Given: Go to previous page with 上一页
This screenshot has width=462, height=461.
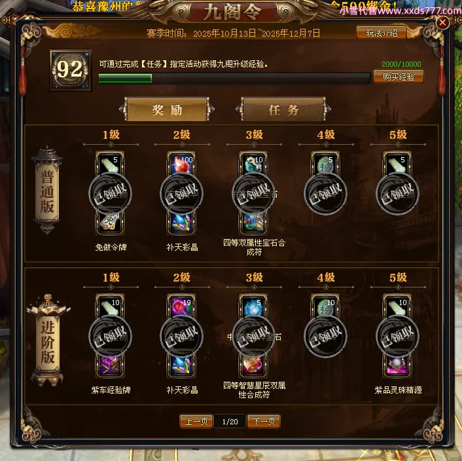Looking at the screenshot, I should (x=196, y=421).
